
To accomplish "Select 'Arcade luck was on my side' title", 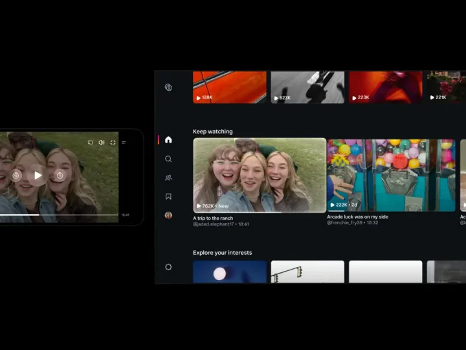I will coord(357,216).
